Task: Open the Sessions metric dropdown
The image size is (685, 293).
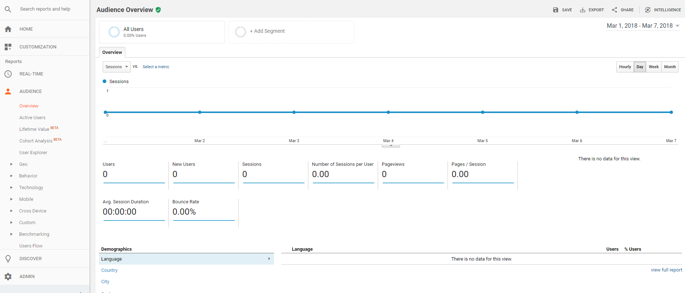Action: (117, 67)
